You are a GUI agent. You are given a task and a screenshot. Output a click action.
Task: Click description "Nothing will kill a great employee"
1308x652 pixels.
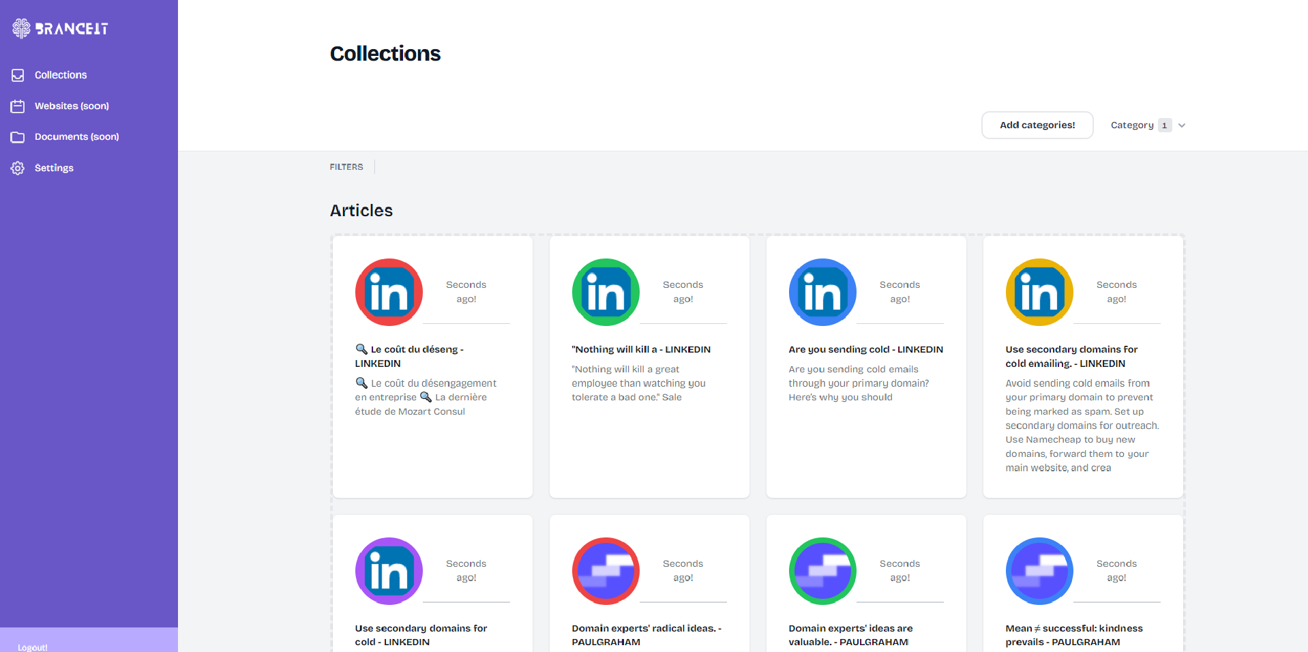pos(638,383)
